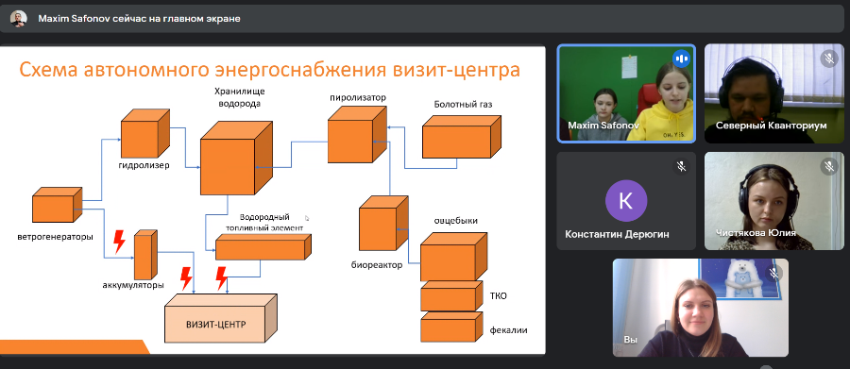Image resolution: width=850 pixels, height=369 pixels.
Task: Click the purple K avatar circle
Action: click(626, 200)
